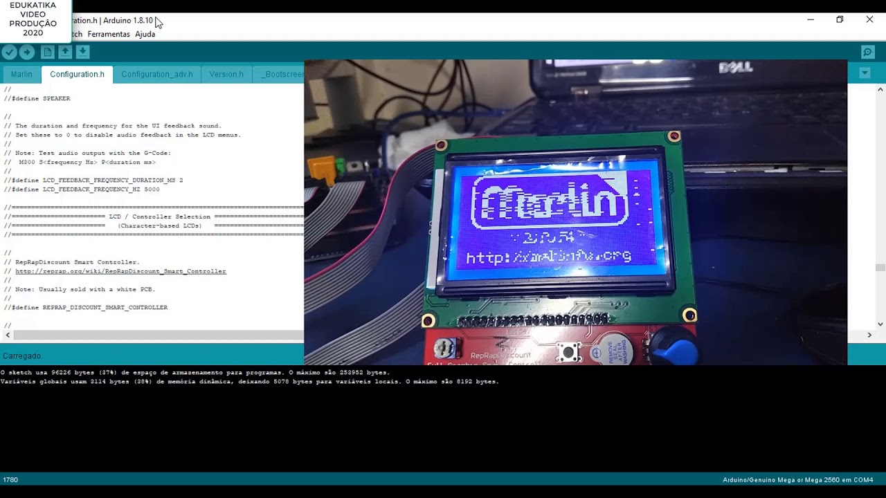886x498 pixels.
Task: Click the editor vertical scrollbar up arrow
Action: [880, 89]
